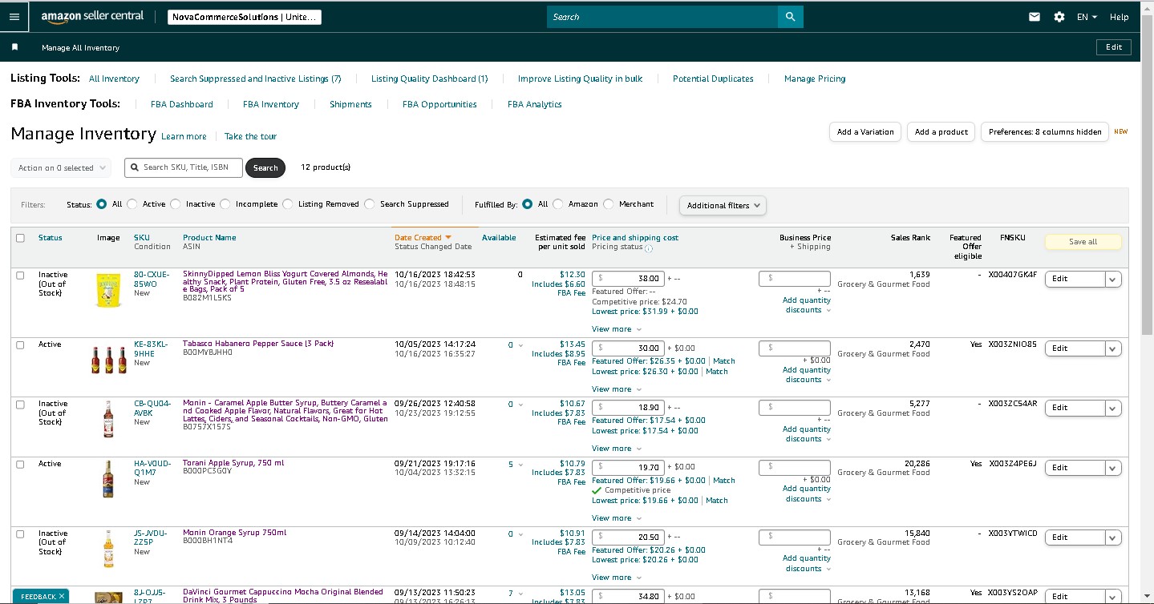Select the Search Suppressed status filter
Screen dimensions: 1154x604
(370, 204)
